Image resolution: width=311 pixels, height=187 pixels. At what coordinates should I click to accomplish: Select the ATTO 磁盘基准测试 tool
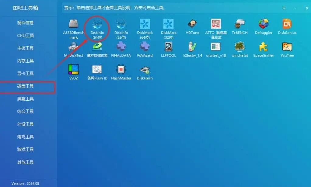[x=216, y=29]
